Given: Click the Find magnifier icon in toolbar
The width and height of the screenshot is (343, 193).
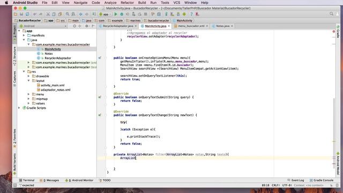Looking at the screenshot, I should click(68, 14).
